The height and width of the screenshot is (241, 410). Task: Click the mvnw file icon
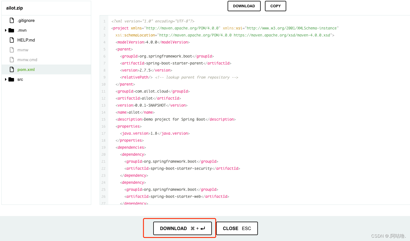pyautogui.click(x=12, y=50)
